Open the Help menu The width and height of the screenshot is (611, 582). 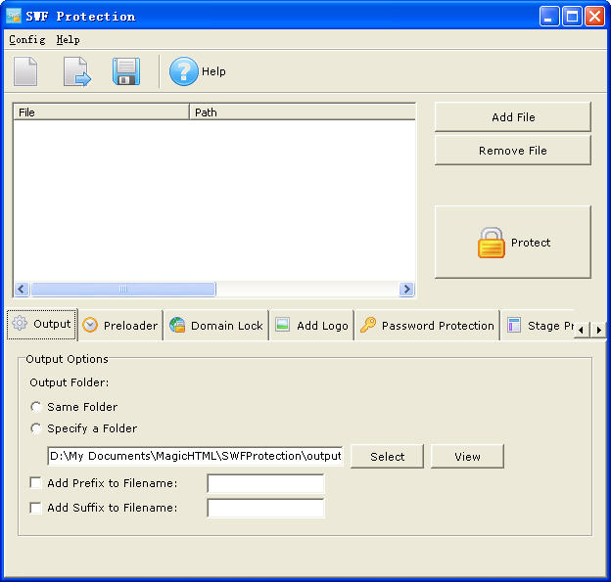(x=68, y=40)
